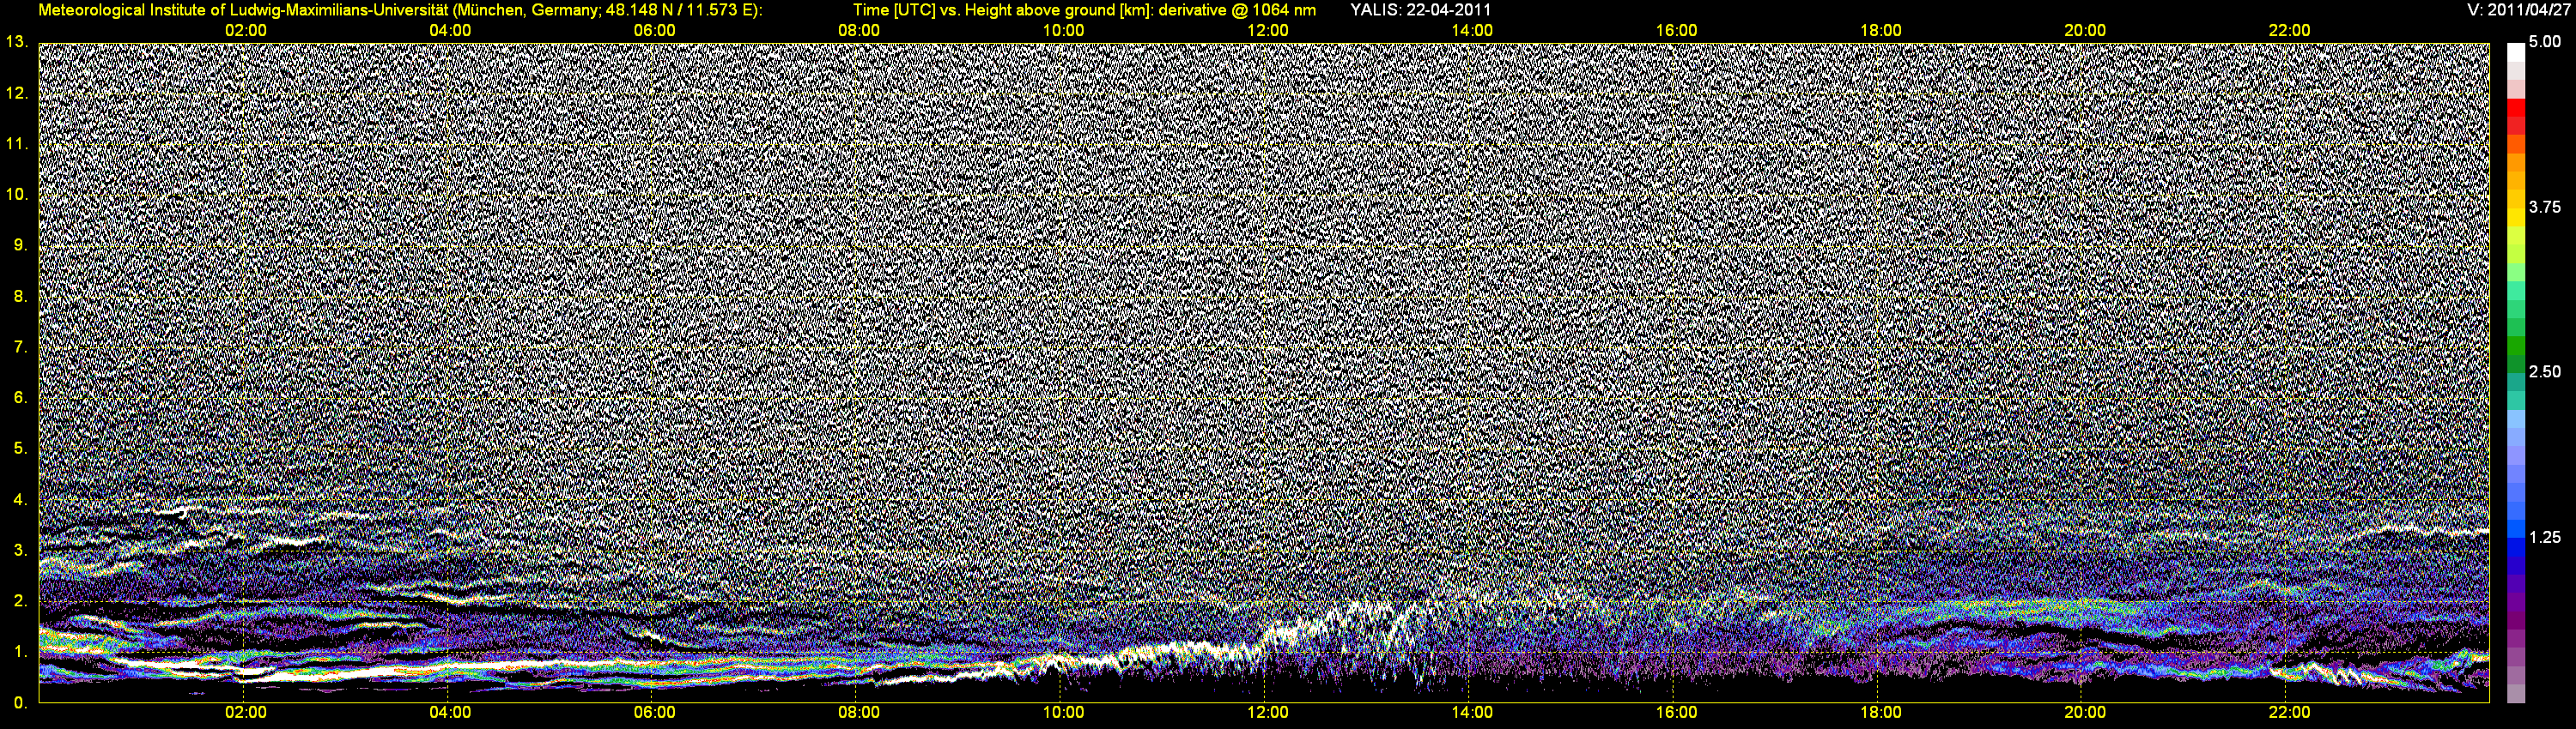Click the 10:00 label on the top time axis

1063,31
